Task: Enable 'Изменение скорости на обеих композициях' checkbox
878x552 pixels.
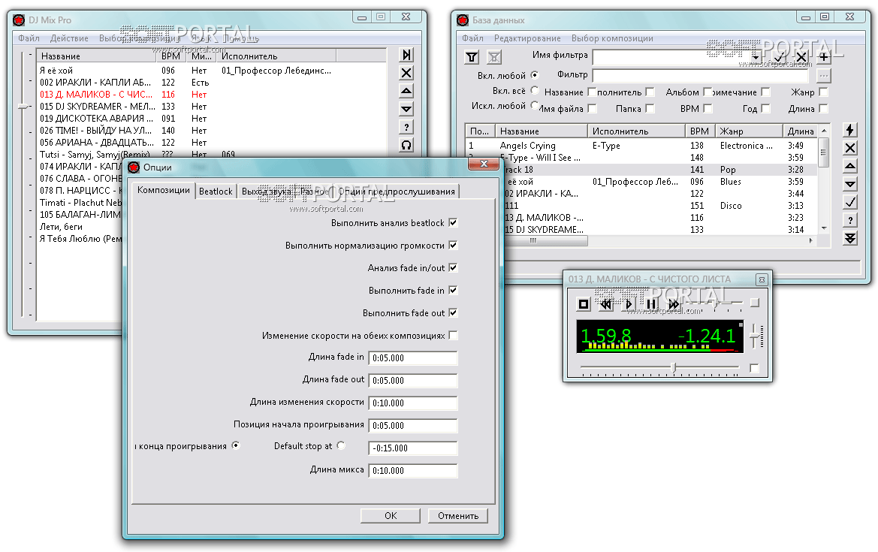Action: click(453, 335)
